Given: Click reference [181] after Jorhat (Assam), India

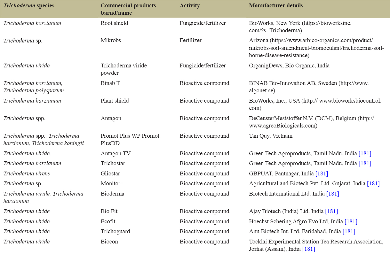Looking at the screenshot, I should [308, 249].
